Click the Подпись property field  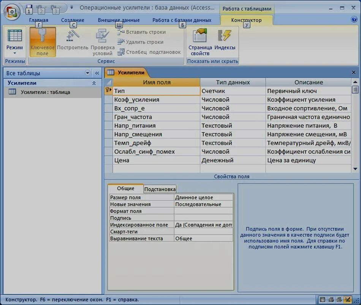203,218
